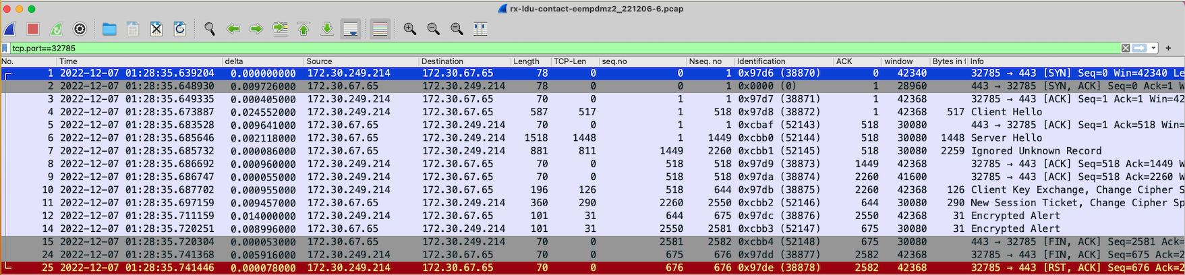Click into the tcp.port==32785 filter field

(565, 49)
